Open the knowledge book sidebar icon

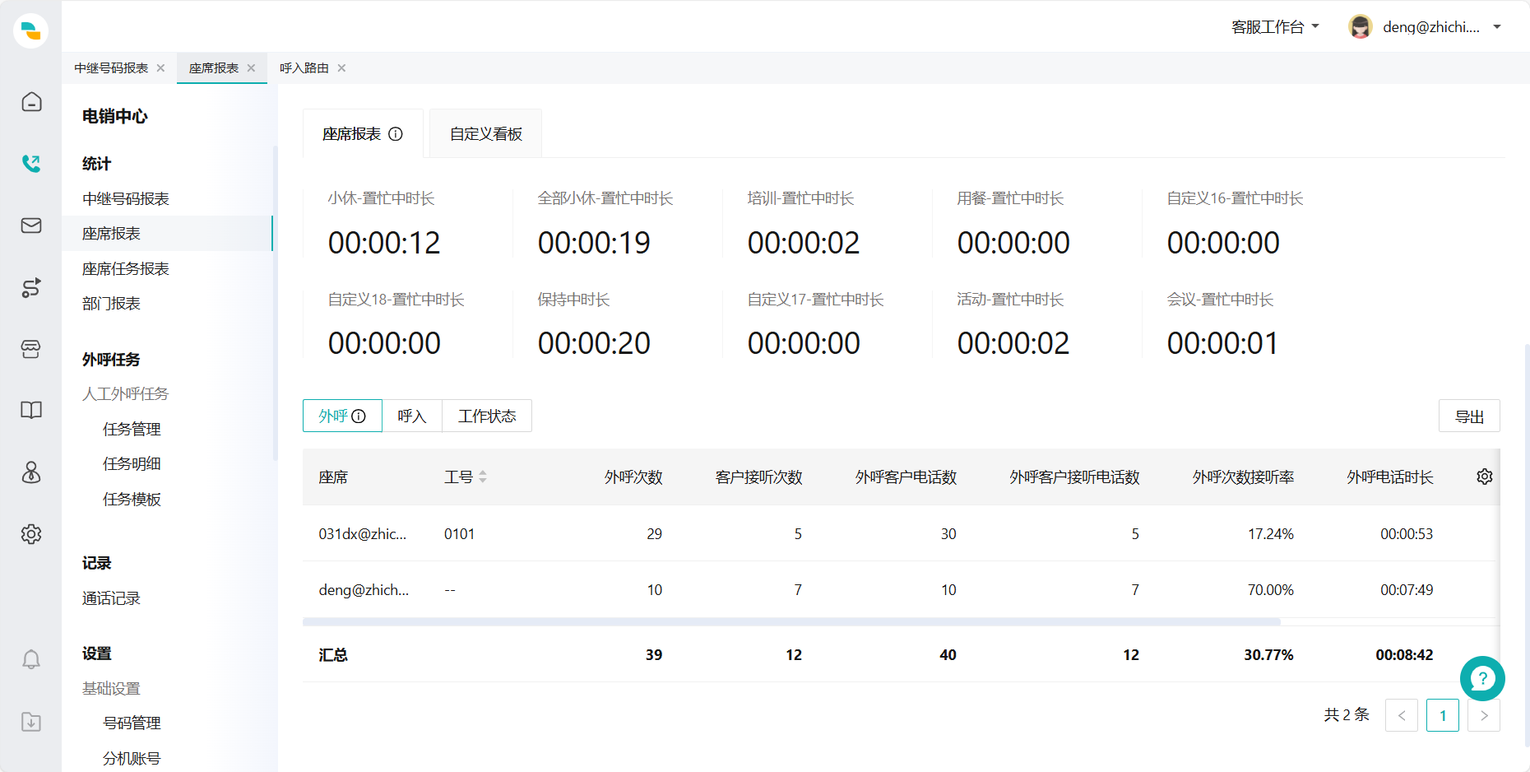(x=31, y=411)
